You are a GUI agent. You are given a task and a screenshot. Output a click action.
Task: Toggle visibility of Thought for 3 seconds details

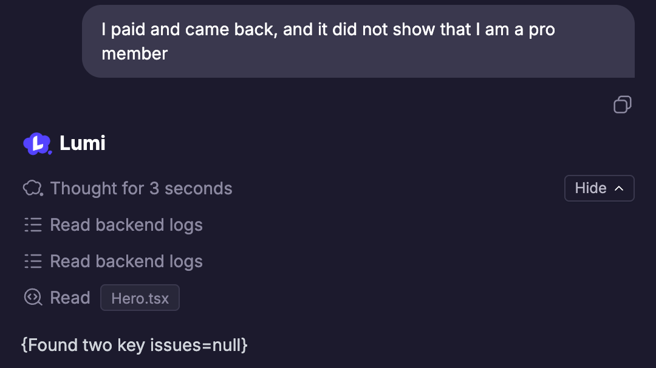click(x=141, y=188)
